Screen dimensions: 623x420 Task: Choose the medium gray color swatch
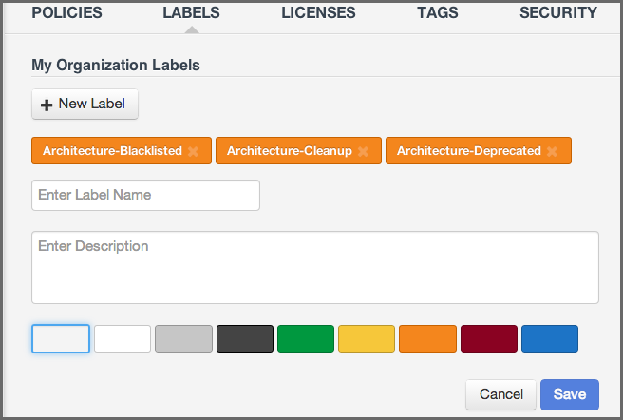(183, 338)
